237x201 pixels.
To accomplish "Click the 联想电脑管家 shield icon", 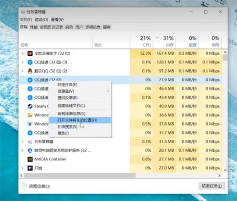I will tap(30, 151).
